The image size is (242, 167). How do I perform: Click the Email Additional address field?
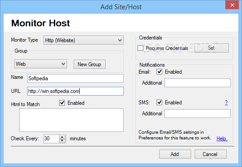(x=197, y=83)
